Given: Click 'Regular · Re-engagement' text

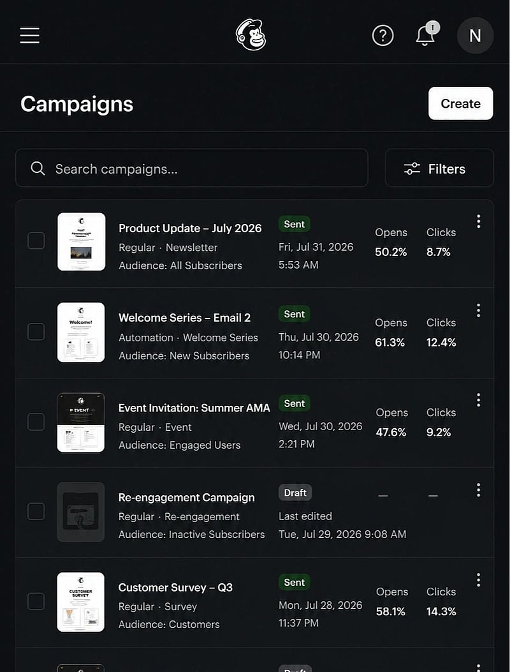Looking at the screenshot, I should click(x=179, y=517).
